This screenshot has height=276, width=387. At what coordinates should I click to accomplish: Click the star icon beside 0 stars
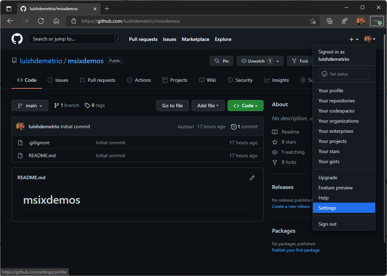pos(275,142)
